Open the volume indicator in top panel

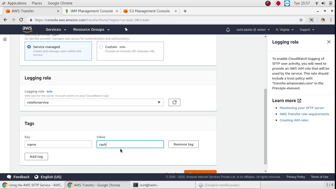[x=323, y=3]
